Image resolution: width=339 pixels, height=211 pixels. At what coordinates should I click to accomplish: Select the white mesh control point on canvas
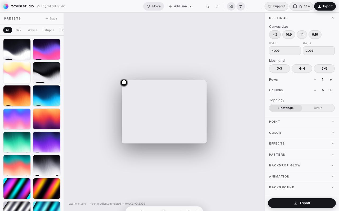[124, 83]
